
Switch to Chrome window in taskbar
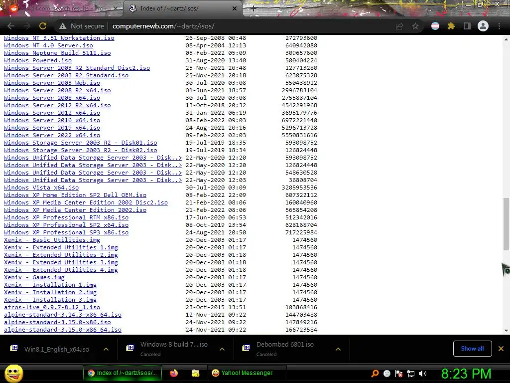[x=123, y=373]
